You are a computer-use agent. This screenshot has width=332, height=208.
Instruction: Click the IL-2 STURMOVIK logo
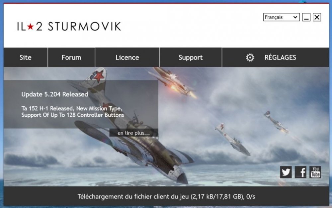(x=68, y=26)
